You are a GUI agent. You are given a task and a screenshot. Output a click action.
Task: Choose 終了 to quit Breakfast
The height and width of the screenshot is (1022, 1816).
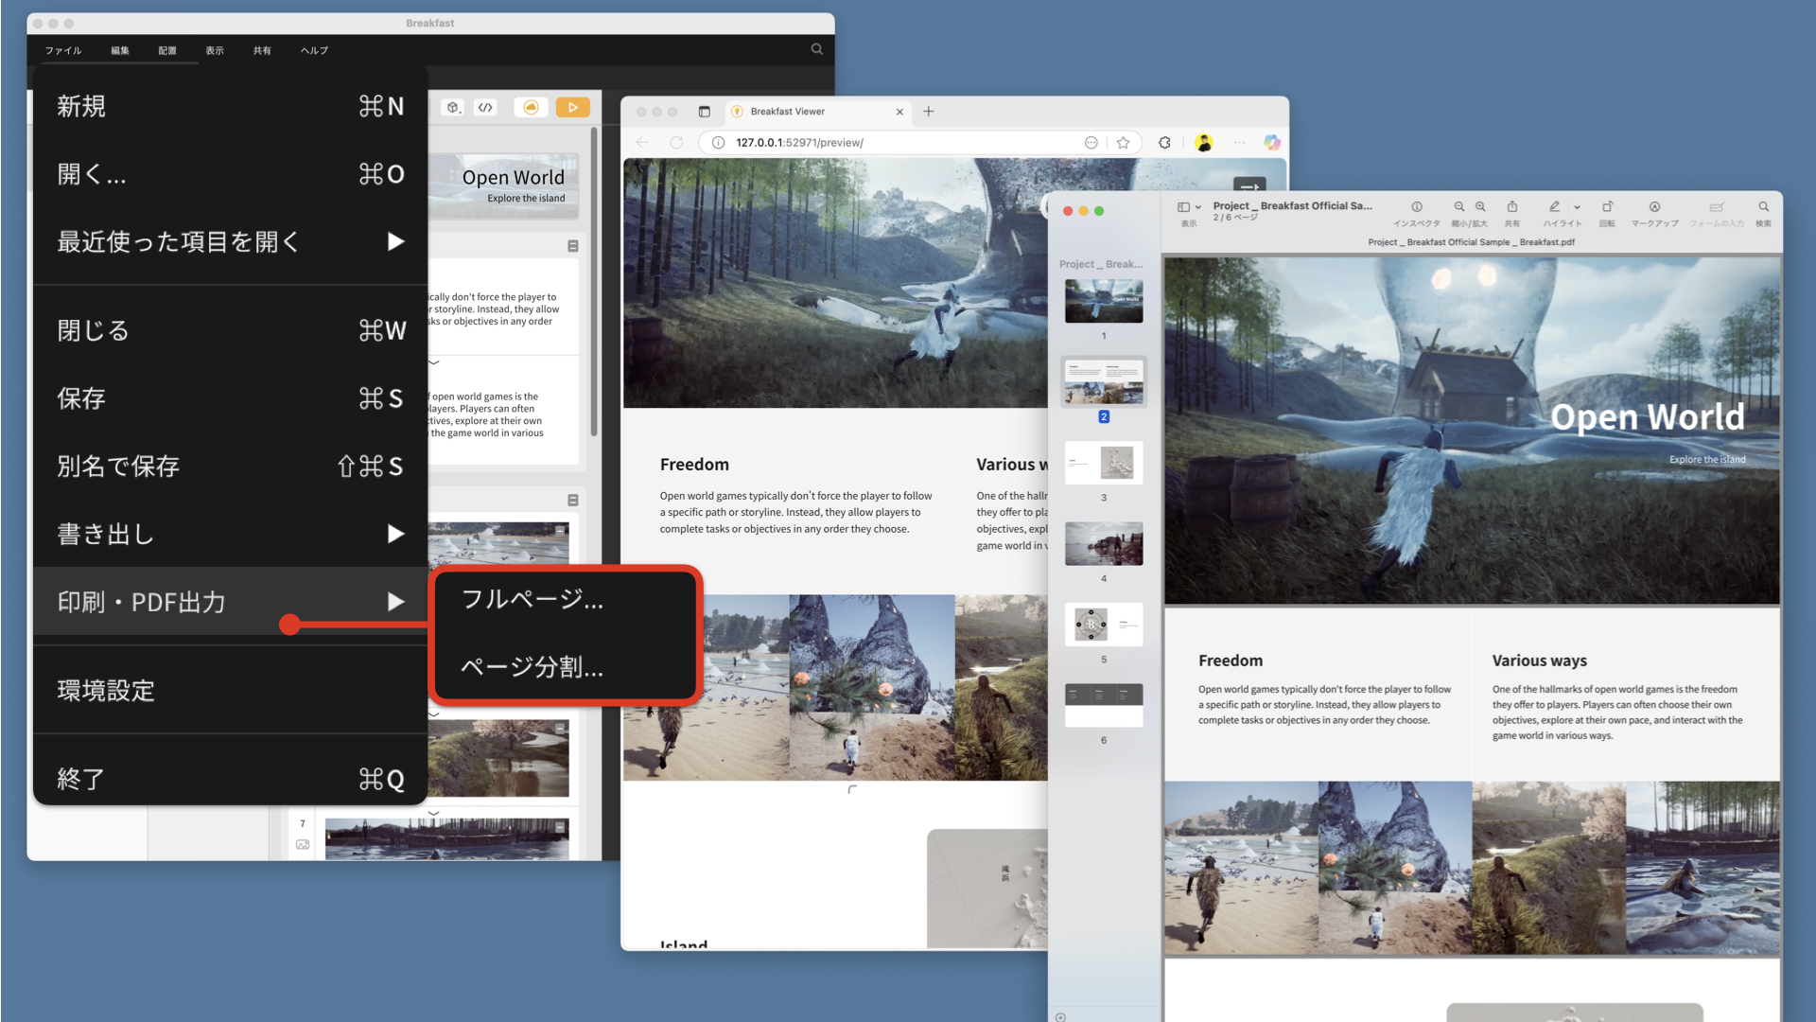click(x=230, y=779)
